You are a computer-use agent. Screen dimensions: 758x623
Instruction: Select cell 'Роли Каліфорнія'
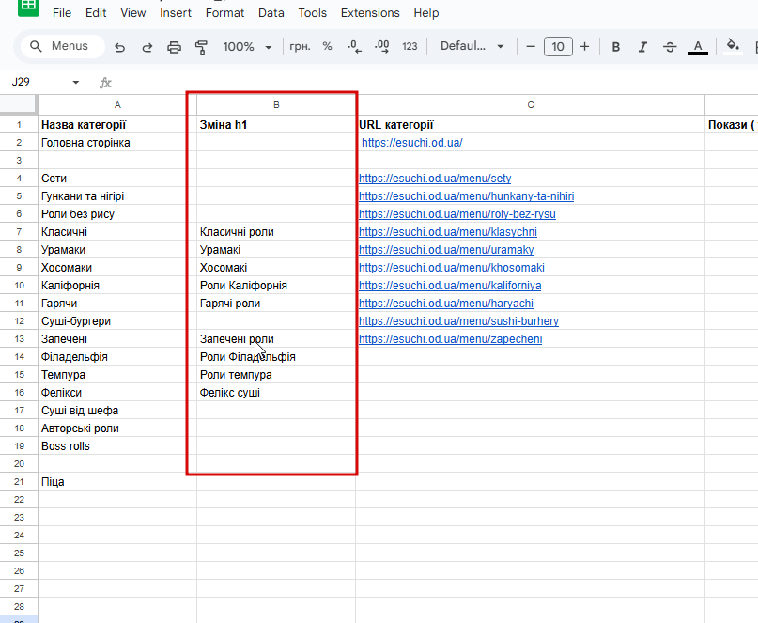coord(276,286)
